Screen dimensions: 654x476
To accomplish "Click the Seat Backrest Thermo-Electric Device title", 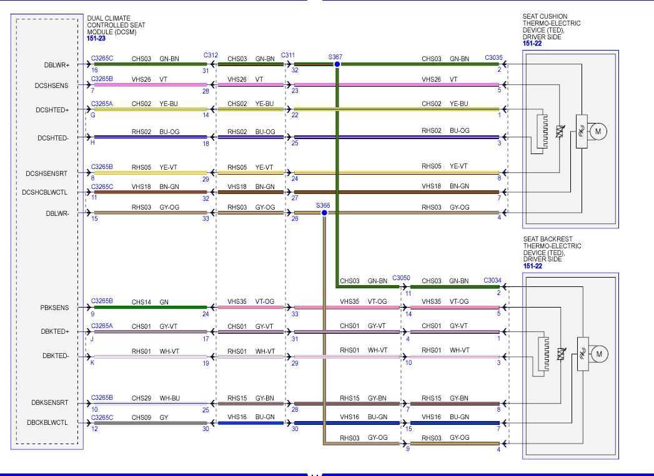I will pyautogui.click(x=552, y=249).
